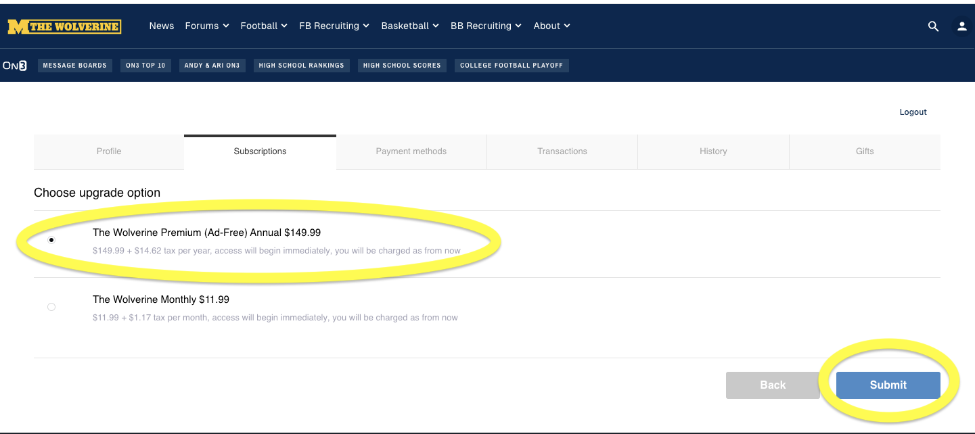Click the On3 logo
Screen dimensions: 975x434
pos(15,66)
